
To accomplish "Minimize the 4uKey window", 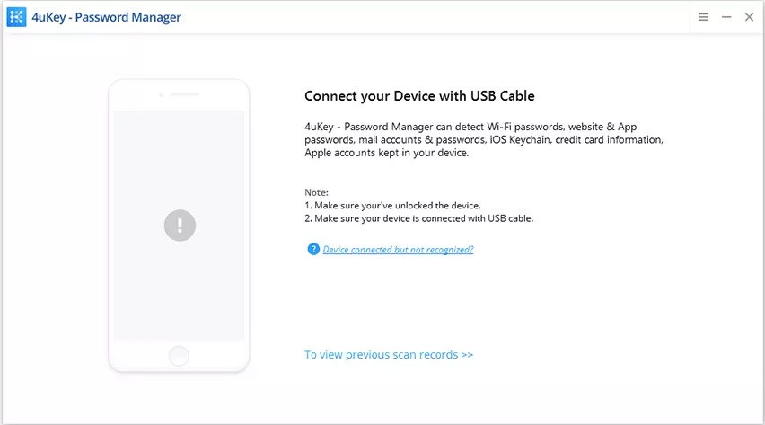I will click(x=726, y=17).
